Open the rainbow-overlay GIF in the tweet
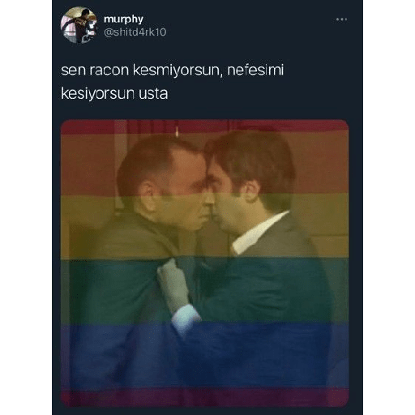This screenshot has width=415, height=415. coord(204,263)
